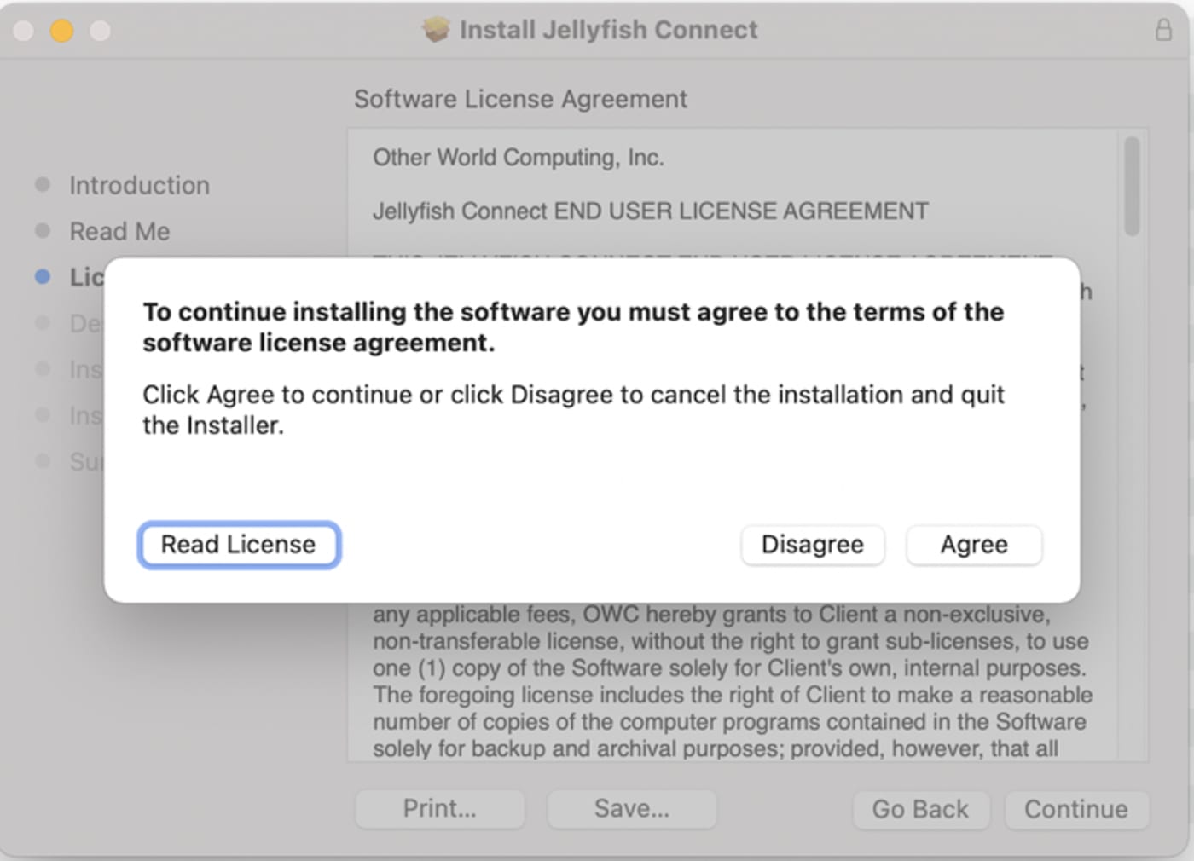Image resolution: width=1194 pixels, height=861 pixels.
Task: Click the blue bullet of License step
Action: [x=43, y=276]
